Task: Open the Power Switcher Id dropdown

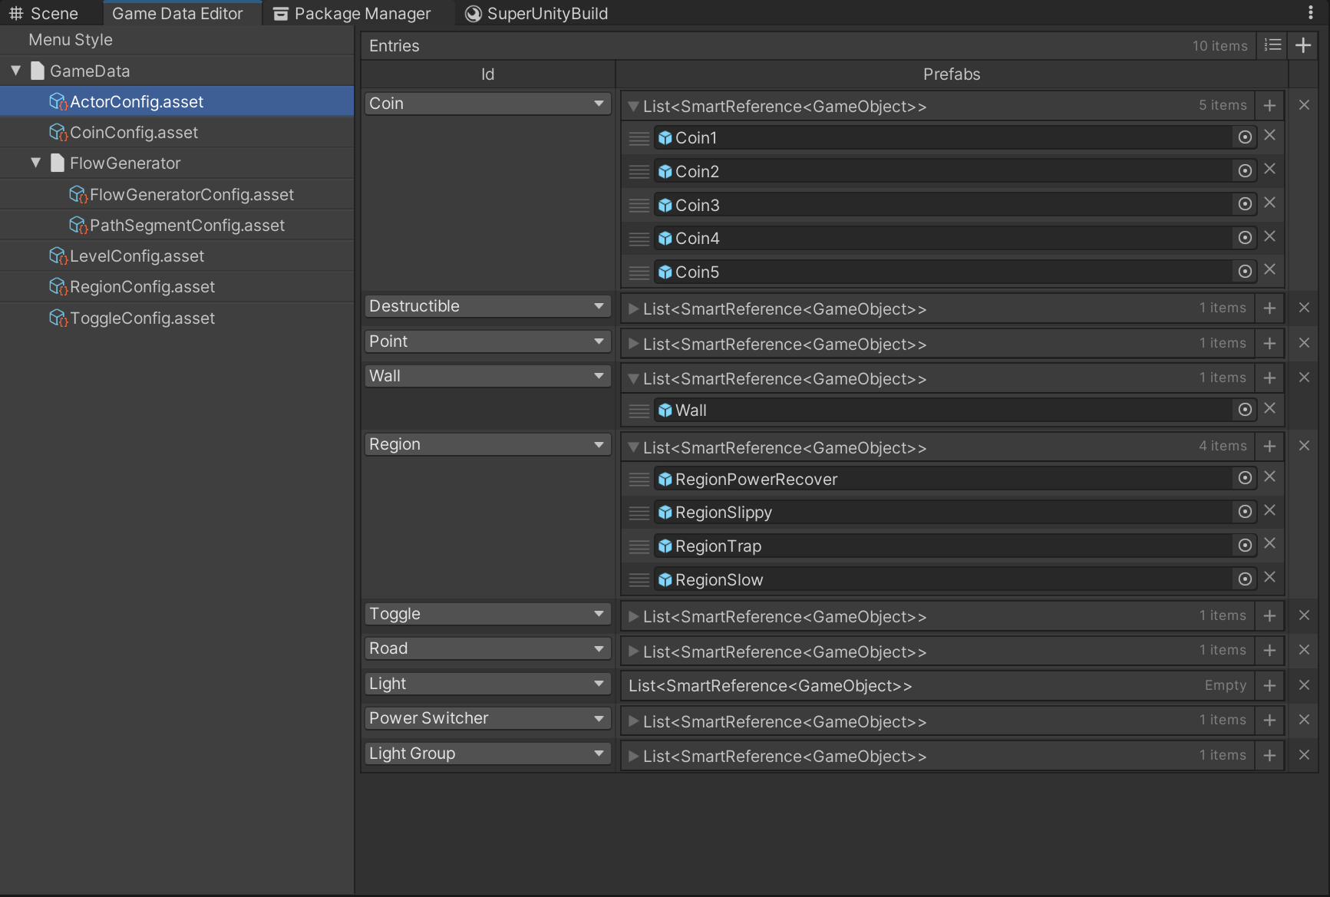Action: [x=487, y=718]
